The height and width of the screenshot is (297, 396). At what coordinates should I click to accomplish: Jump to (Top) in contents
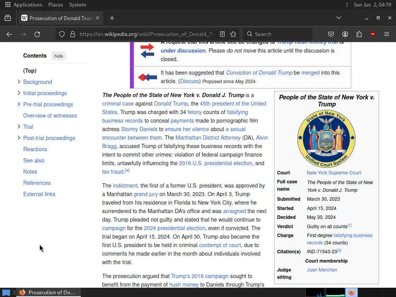point(30,71)
